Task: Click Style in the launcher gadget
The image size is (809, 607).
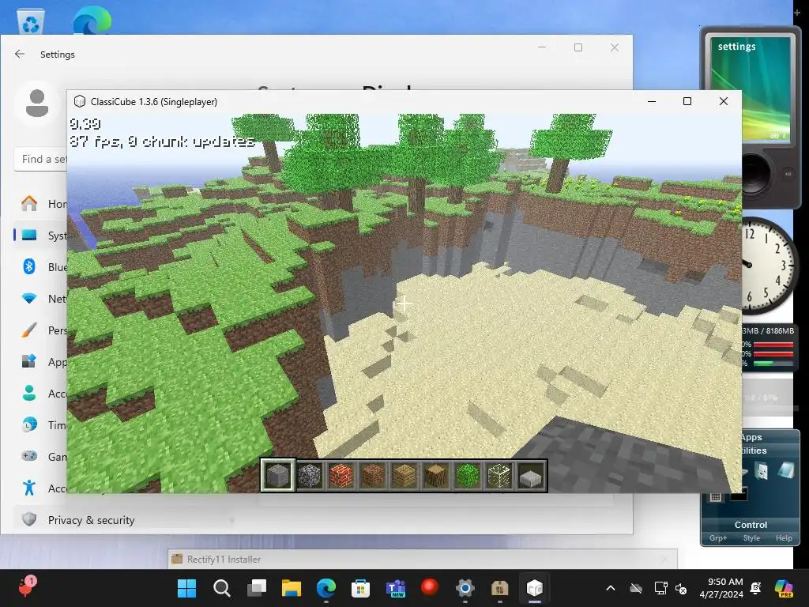Action: tap(751, 537)
